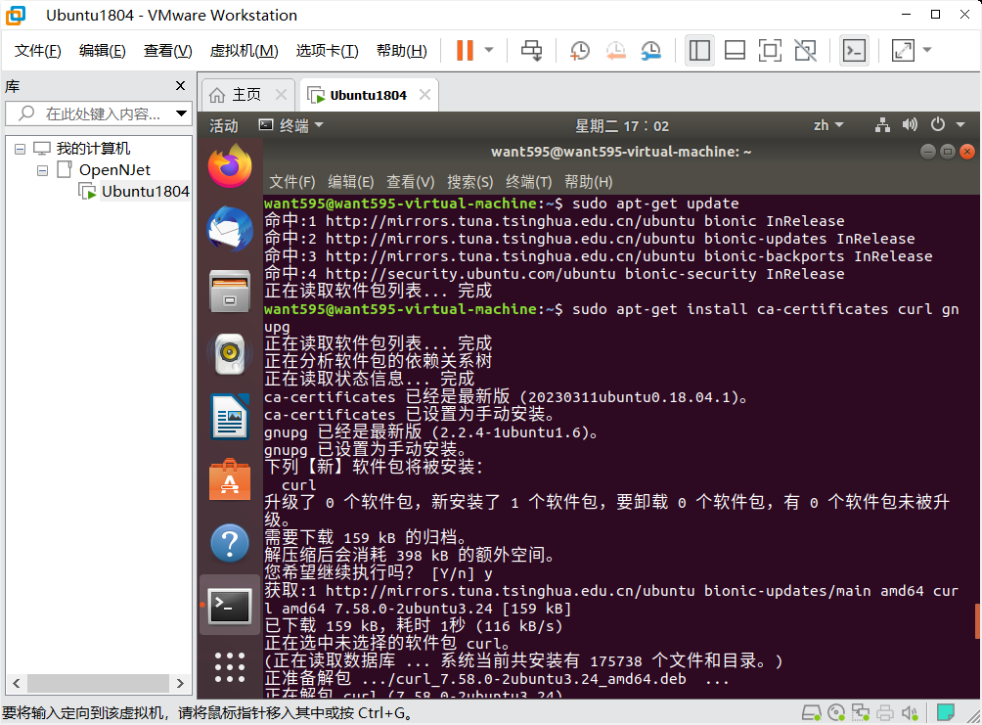
Task: Open the terminal 文件(F) menu
Action: [291, 182]
